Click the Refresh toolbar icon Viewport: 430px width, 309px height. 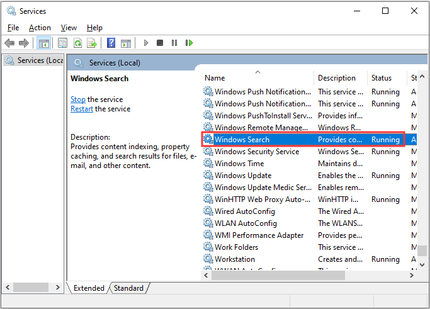click(x=78, y=43)
